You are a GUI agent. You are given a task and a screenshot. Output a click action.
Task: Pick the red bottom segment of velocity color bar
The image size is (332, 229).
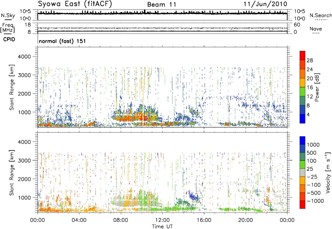pyautogui.click(x=303, y=205)
